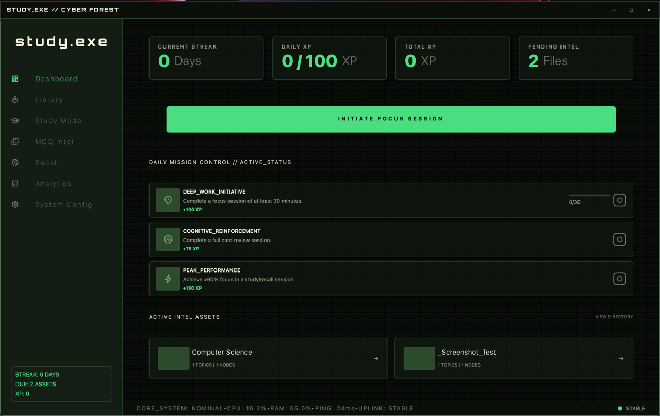This screenshot has height=416, width=660.
Task: Click the green STABLE status dot
Action: [620, 408]
